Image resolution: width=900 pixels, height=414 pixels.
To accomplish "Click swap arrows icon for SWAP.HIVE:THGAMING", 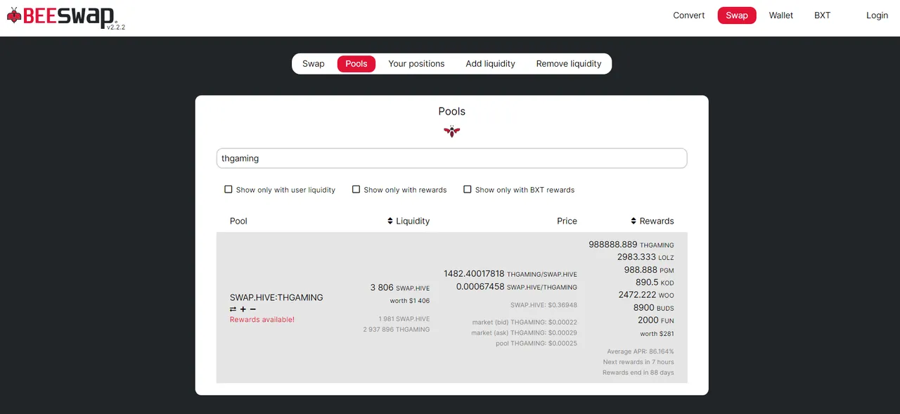I will point(233,309).
